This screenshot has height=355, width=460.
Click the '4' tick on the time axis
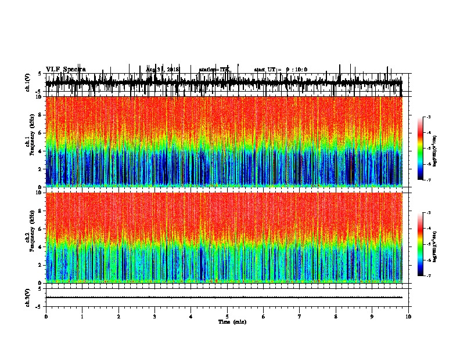click(x=191, y=317)
